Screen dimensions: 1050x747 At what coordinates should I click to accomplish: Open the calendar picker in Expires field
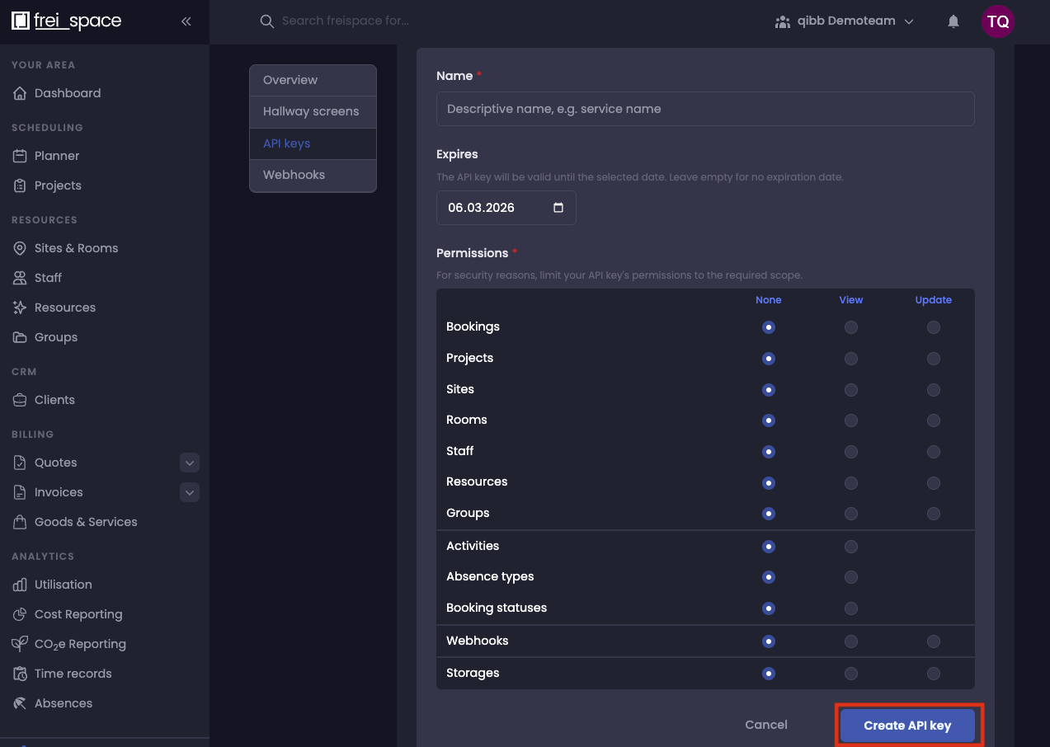[x=558, y=208]
